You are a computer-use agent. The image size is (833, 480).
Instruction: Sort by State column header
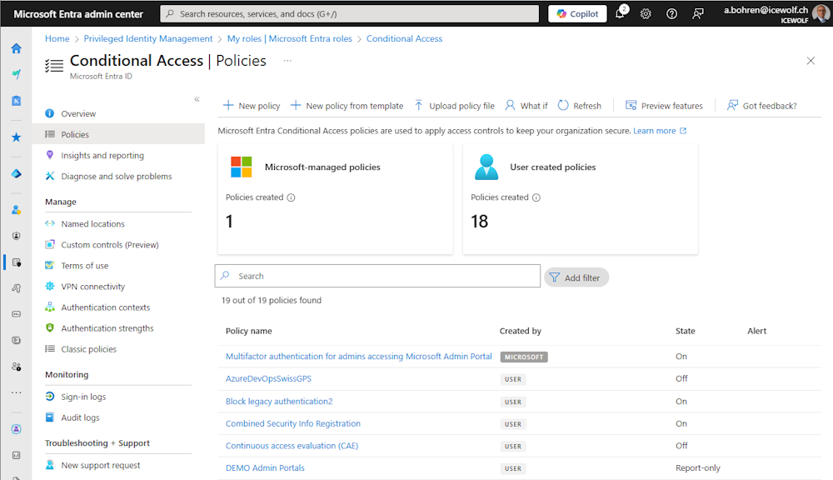tap(685, 331)
